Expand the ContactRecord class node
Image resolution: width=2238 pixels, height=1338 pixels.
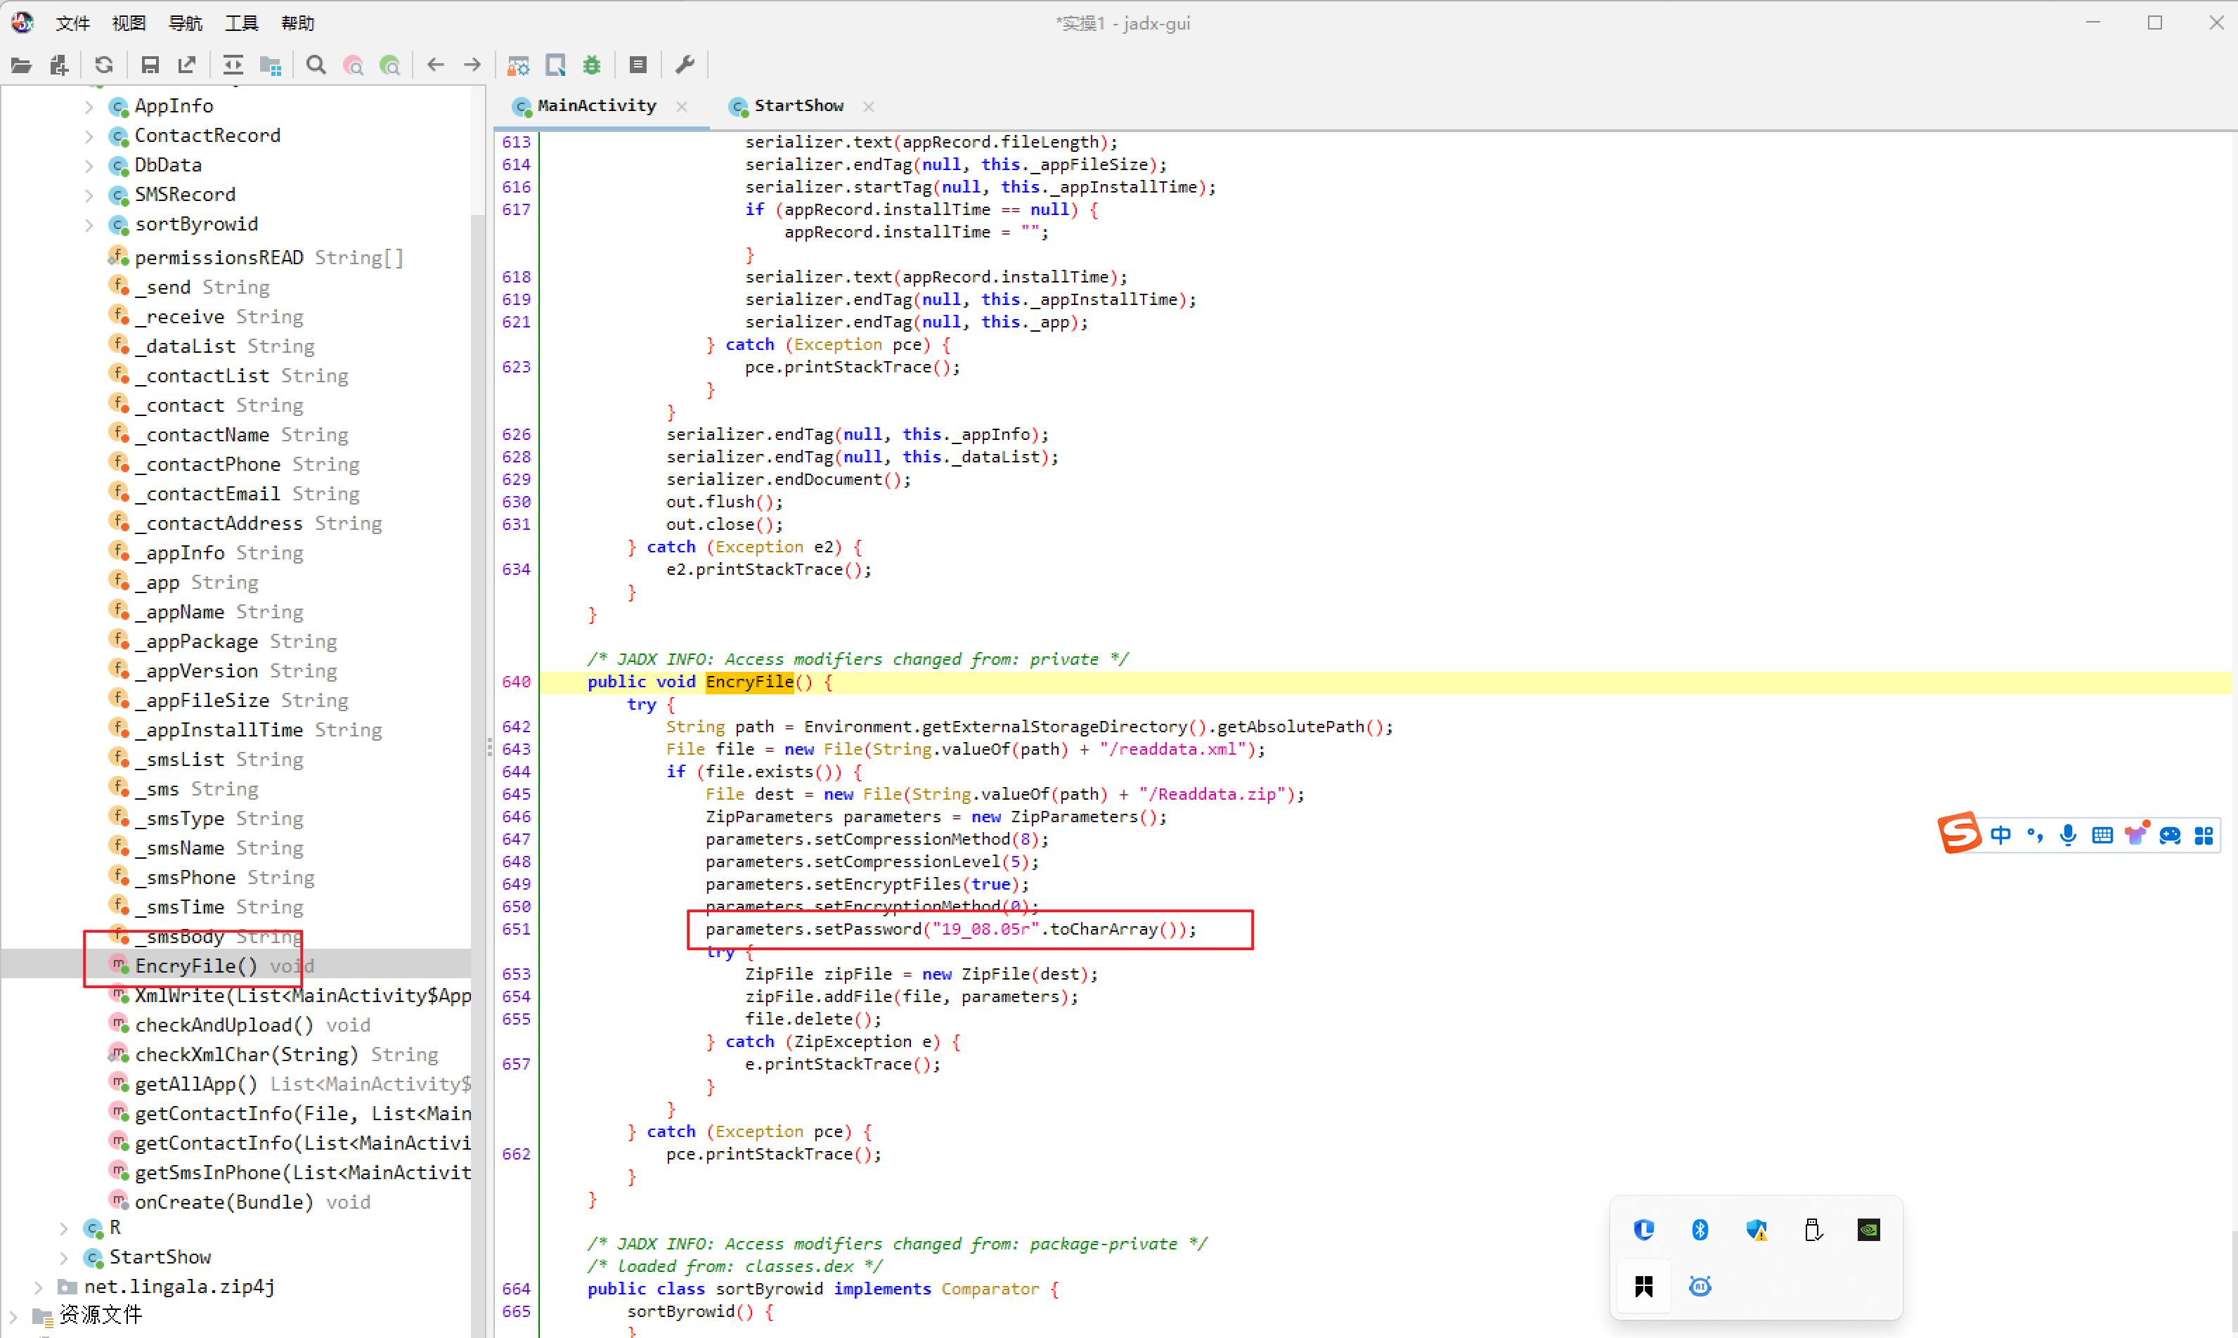coord(89,136)
